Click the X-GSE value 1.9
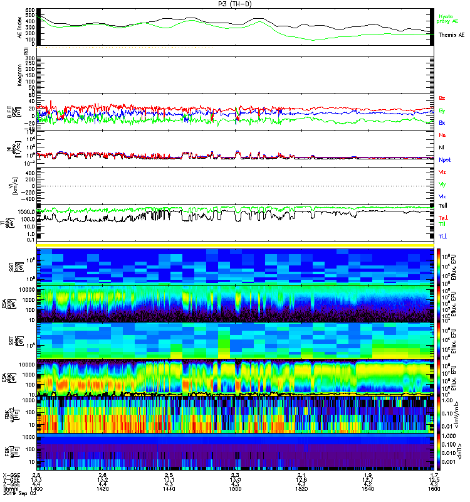Viewport: 470px width, 502px height. [x=368, y=476]
